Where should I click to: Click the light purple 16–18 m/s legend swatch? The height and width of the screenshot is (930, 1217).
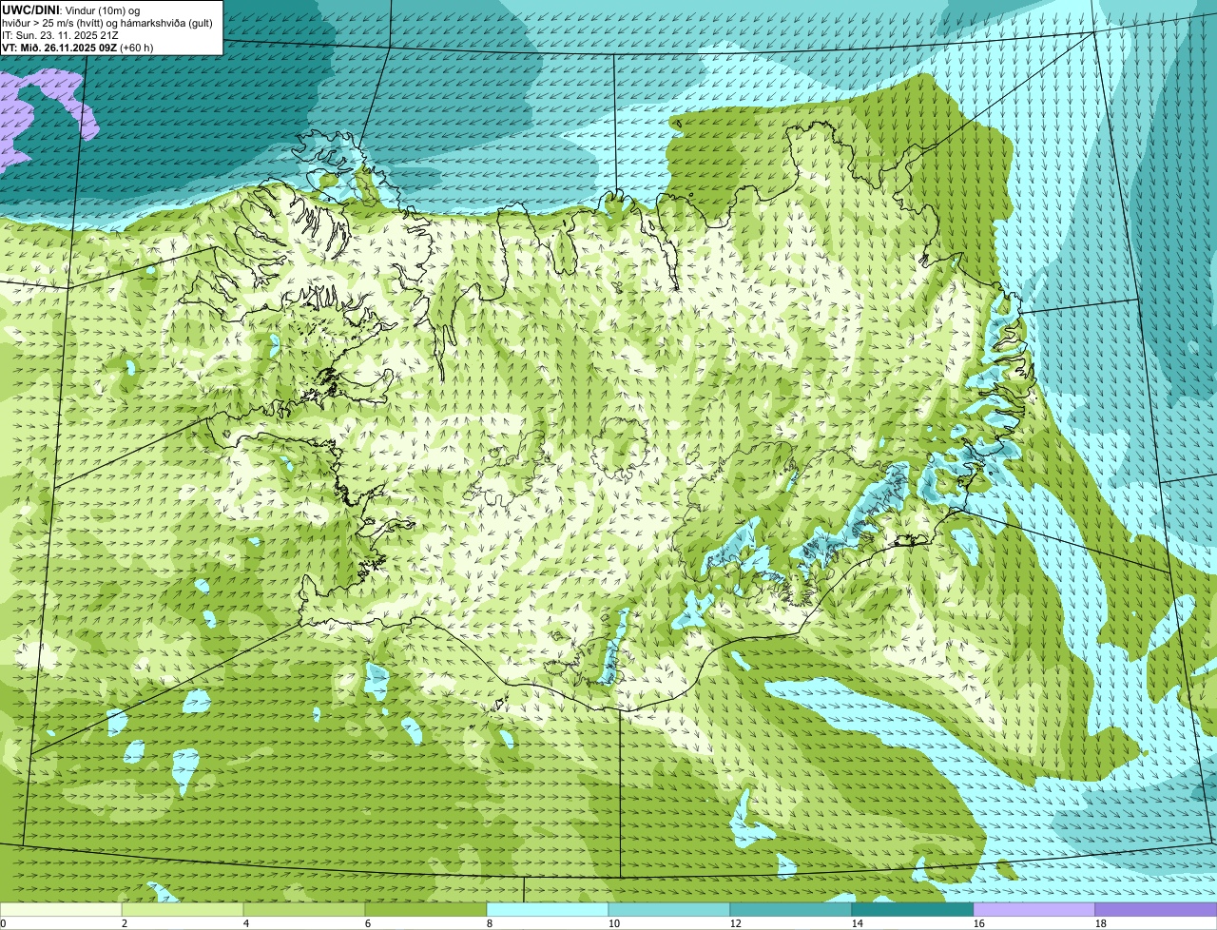(x=1034, y=910)
